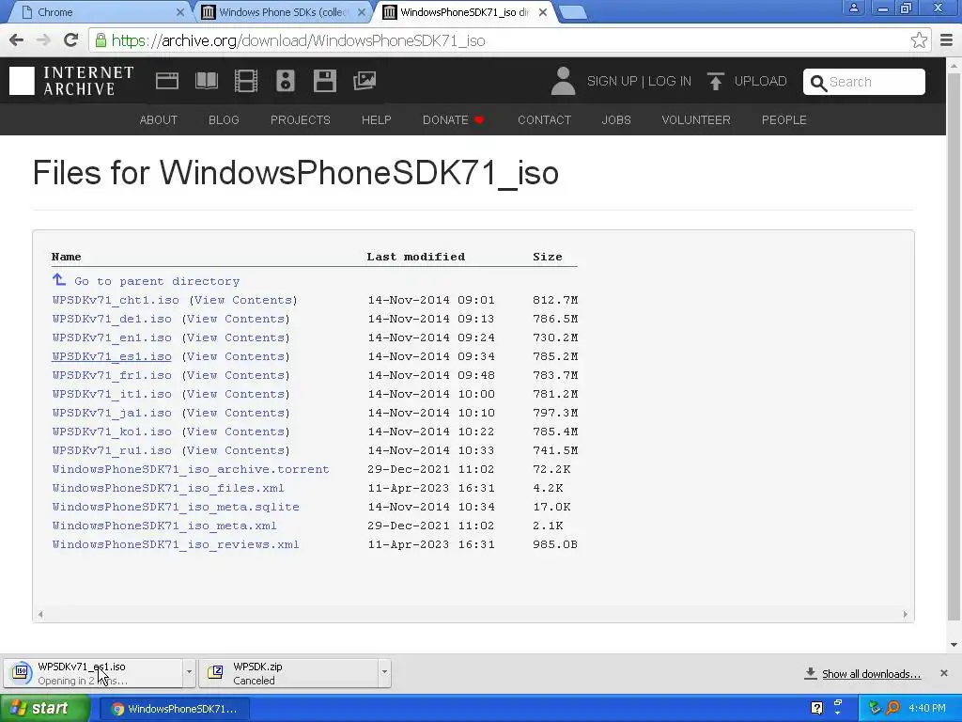Click the magnifier icon in search box
This screenshot has width=962, height=722.
click(818, 83)
